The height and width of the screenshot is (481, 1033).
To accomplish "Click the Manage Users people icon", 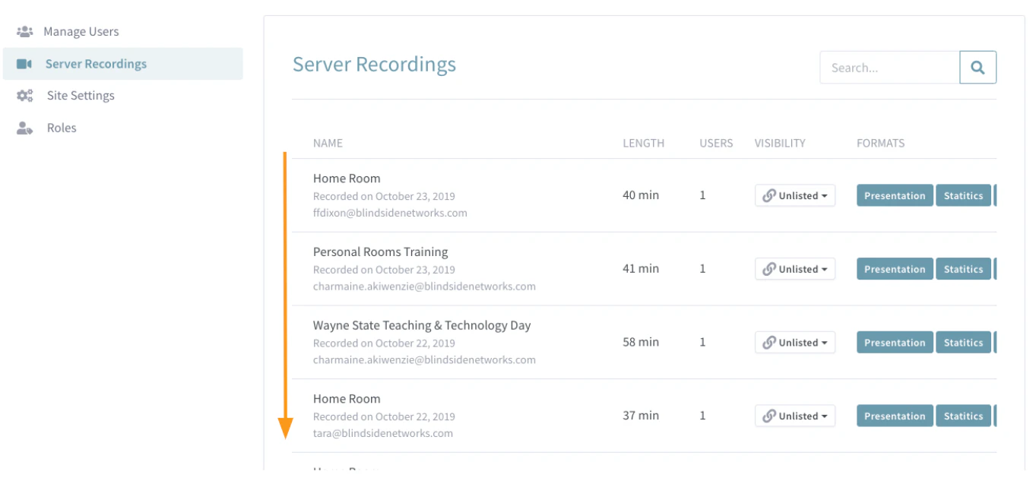I will [x=25, y=32].
